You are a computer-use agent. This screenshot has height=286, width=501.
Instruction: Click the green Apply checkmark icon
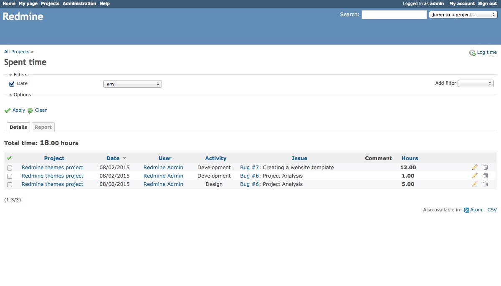coord(8,110)
